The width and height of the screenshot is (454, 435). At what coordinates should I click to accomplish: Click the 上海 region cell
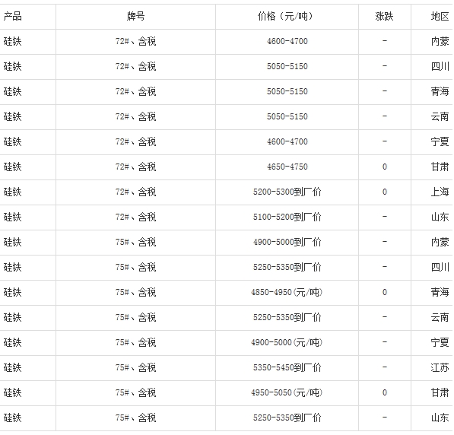pyautogui.click(x=440, y=192)
